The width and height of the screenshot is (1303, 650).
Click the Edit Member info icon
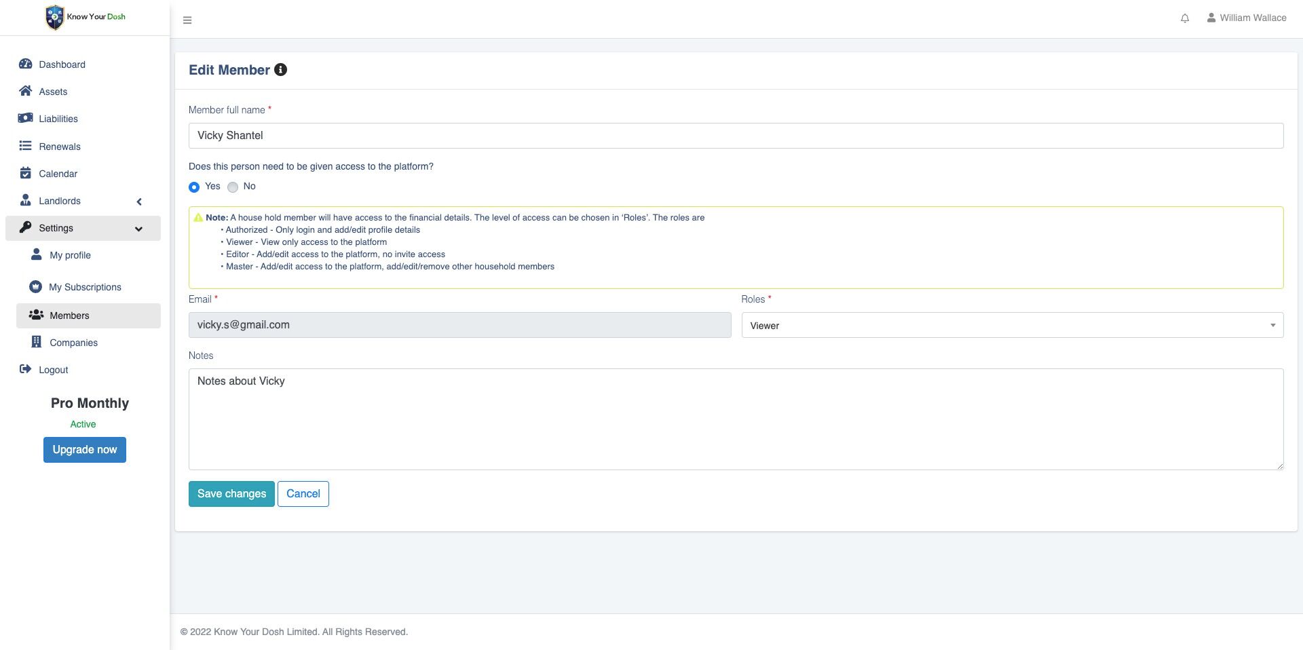tap(280, 70)
